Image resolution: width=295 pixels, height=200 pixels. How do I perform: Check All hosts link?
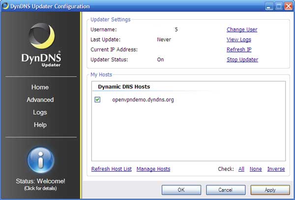(x=241, y=169)
